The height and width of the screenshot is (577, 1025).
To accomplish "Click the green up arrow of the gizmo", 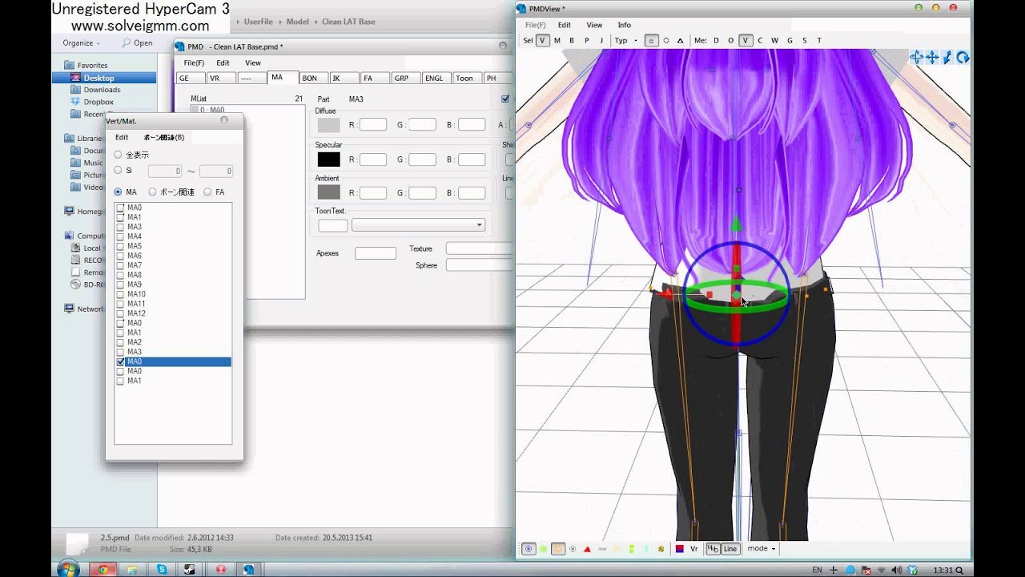I will (x=736, y=223).
